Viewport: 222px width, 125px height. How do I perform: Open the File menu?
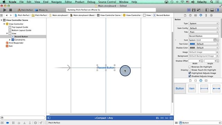click(22, 2)
